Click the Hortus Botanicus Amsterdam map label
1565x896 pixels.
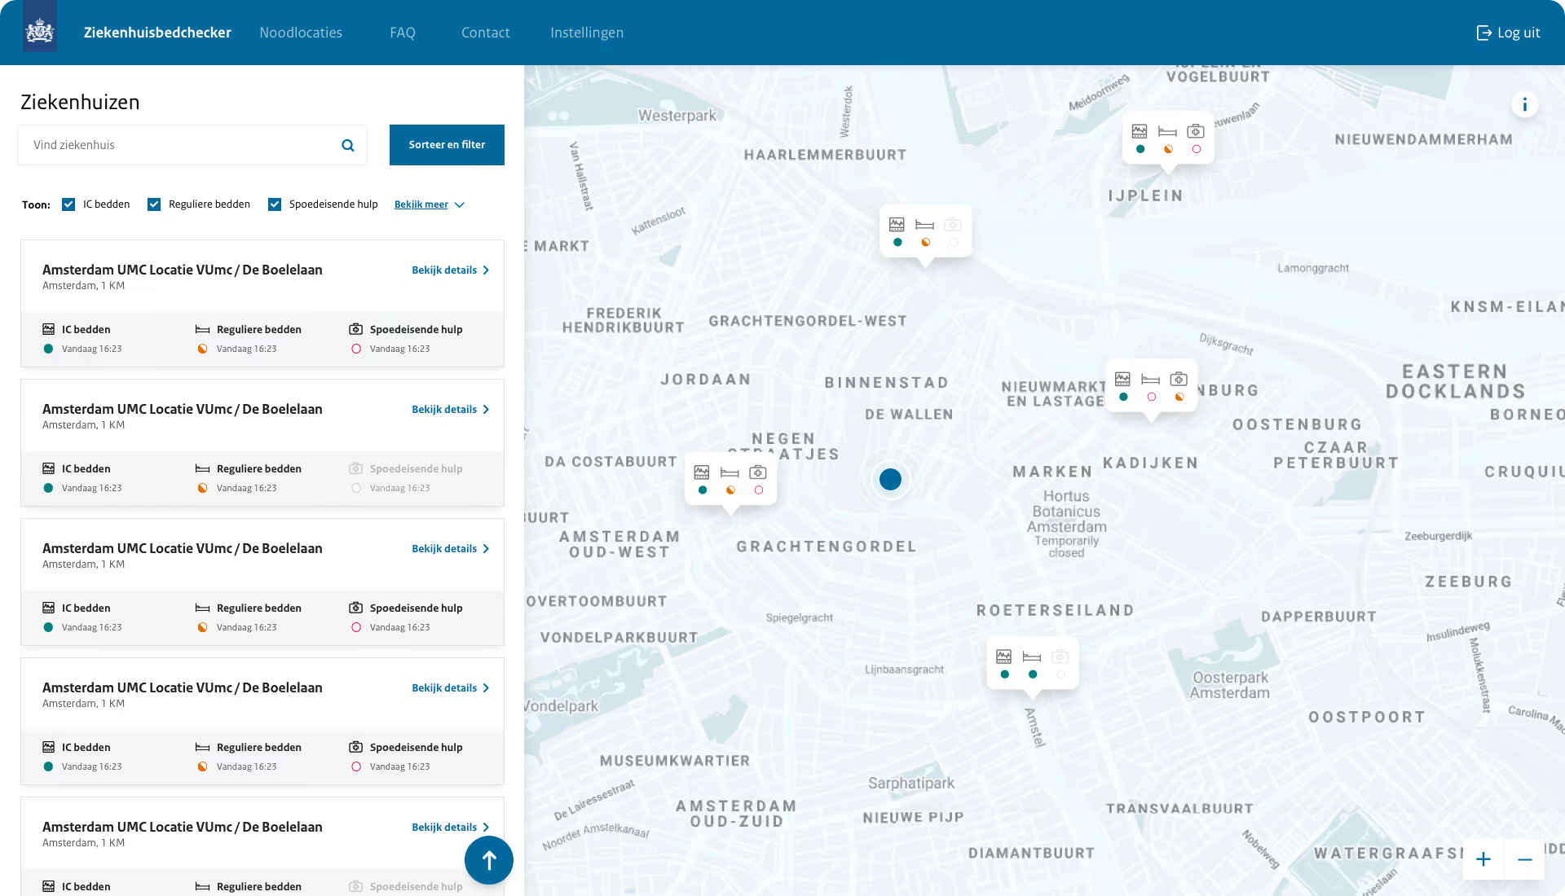[1066, 512]
